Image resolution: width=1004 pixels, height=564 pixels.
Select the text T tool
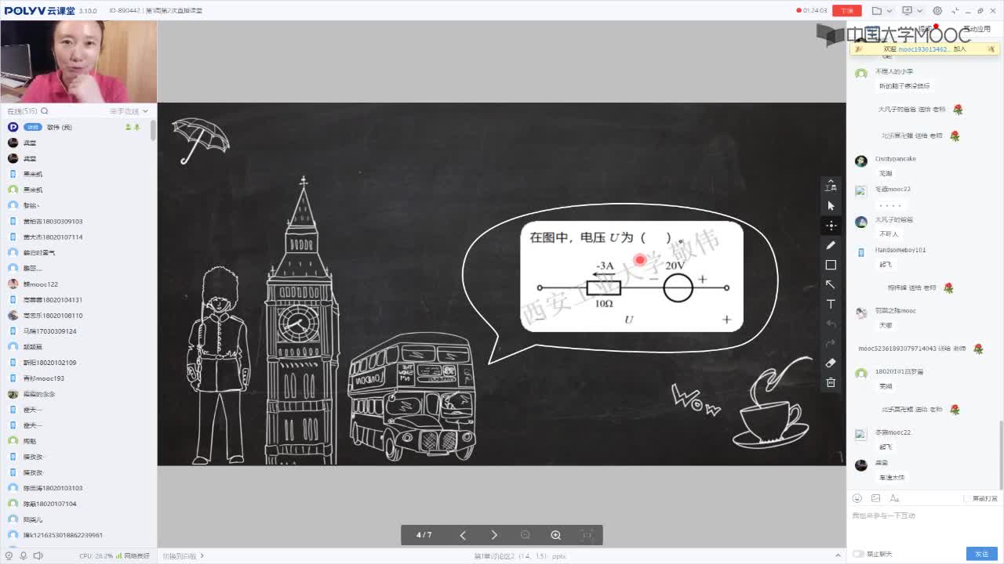coord(831,304)
